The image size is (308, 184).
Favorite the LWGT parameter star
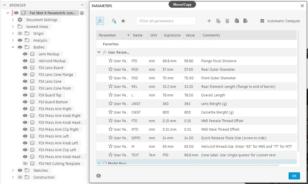click(x=111, y=103)
